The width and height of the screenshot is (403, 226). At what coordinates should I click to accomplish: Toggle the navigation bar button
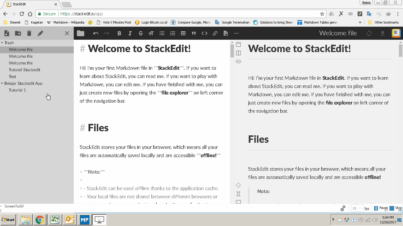pos(238,44)
